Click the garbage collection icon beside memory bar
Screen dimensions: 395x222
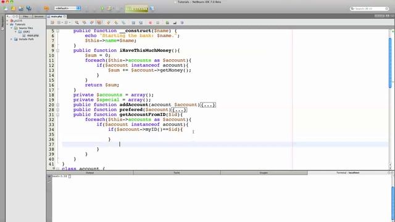(x=152, y=9)
